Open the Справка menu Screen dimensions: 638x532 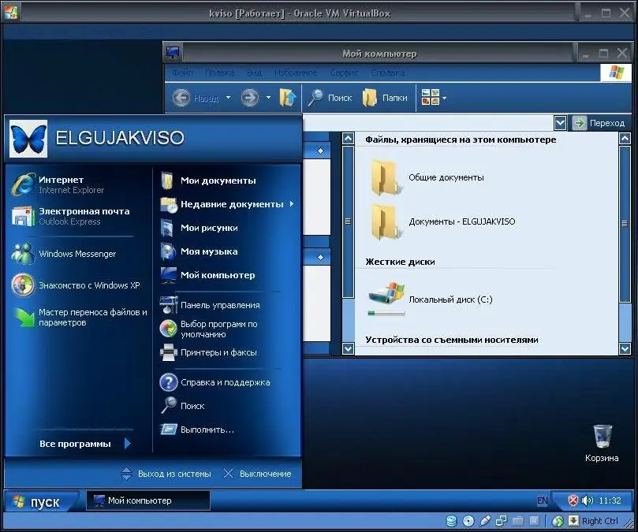(388, 73)
